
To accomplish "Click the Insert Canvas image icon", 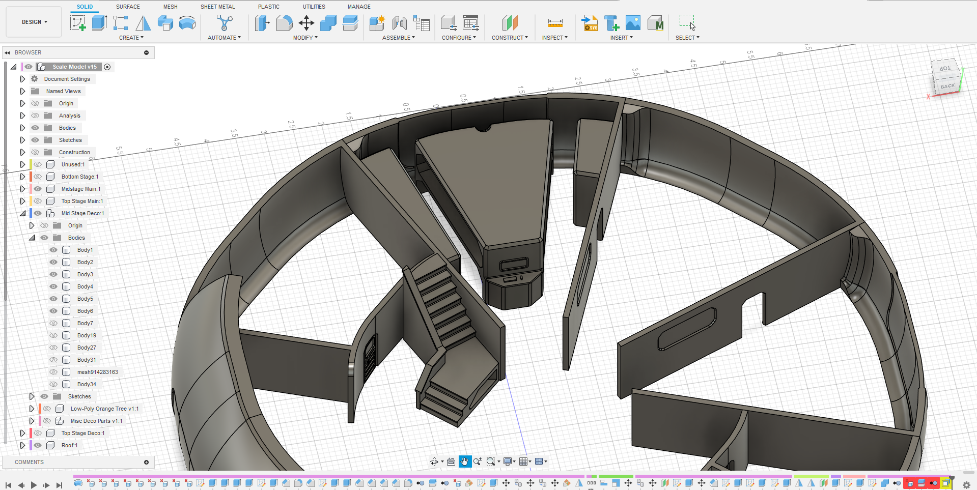I will [x=633, y=23].
